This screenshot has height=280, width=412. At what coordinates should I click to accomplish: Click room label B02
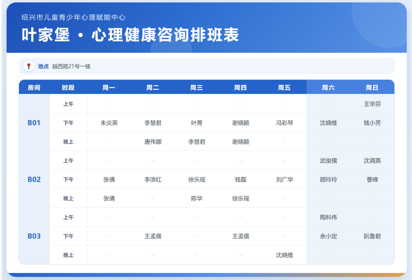(x=34, y=179)
